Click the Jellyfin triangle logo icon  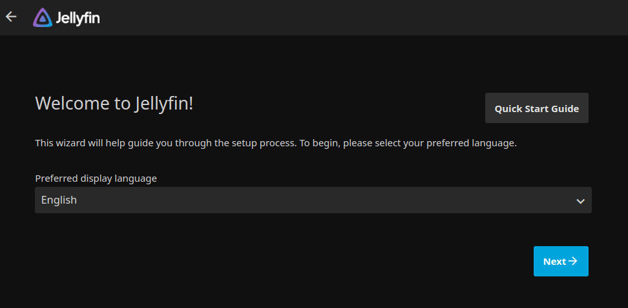click(x=43, y=17)
